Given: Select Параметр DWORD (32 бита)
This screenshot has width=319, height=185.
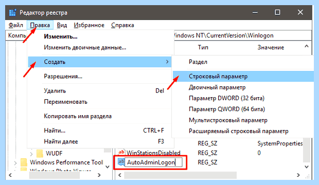Looking at the screenshot, I should 243,98.
